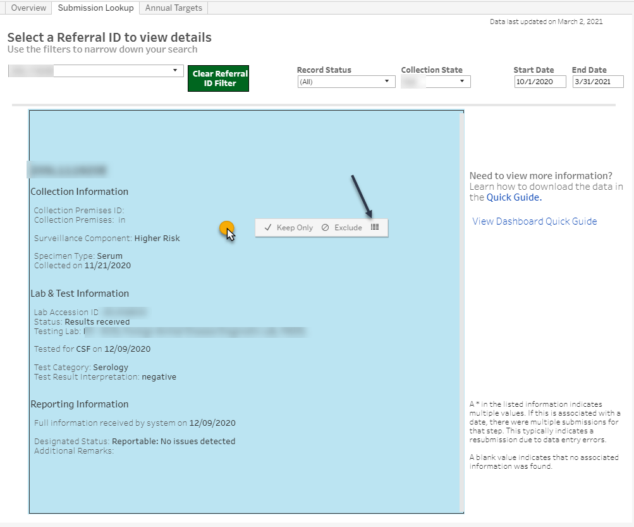Click the Full information received date line
This screenshot has width=634, height=527.
135,423
